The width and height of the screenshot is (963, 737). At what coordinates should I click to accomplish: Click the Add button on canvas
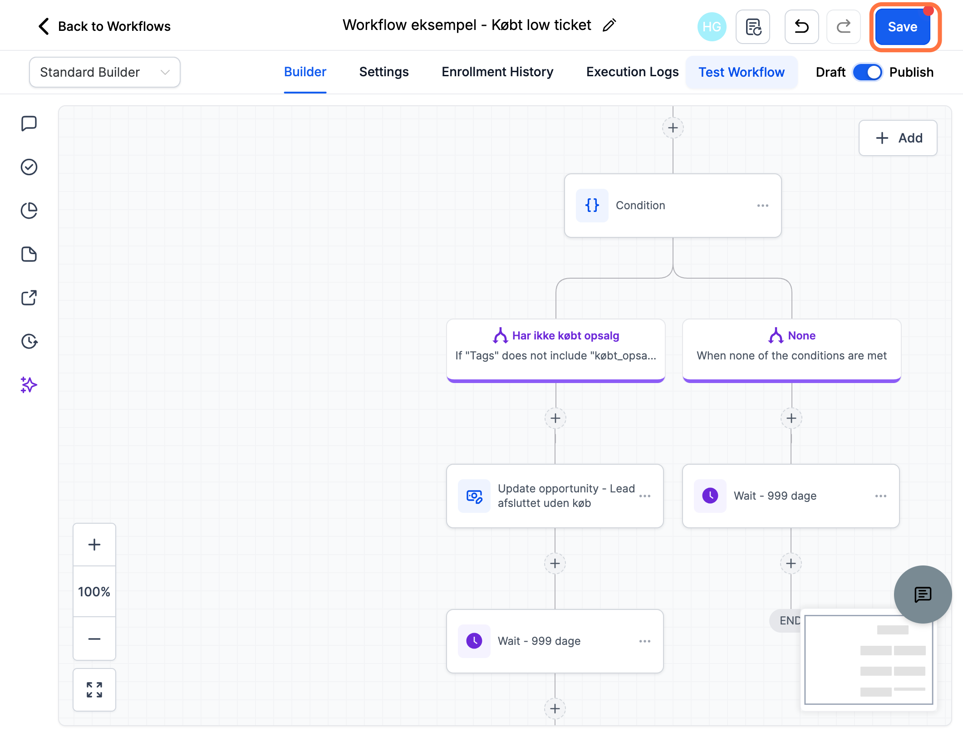[898, 138]
